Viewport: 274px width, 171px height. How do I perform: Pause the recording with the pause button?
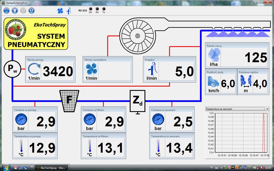pos(6,11)
